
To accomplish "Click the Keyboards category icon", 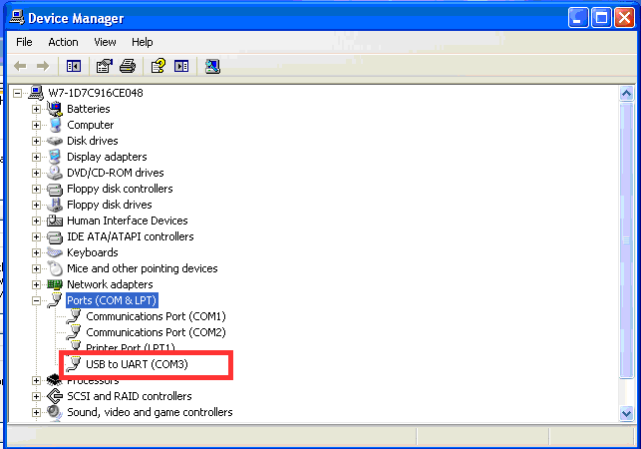I will (x=55, y=252).
